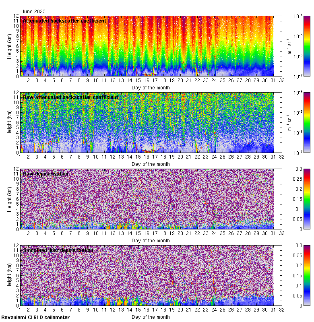
Task: Click the 'm-1 sr-1' unit label beside top colorbar
Action: [x=289, y=46]
